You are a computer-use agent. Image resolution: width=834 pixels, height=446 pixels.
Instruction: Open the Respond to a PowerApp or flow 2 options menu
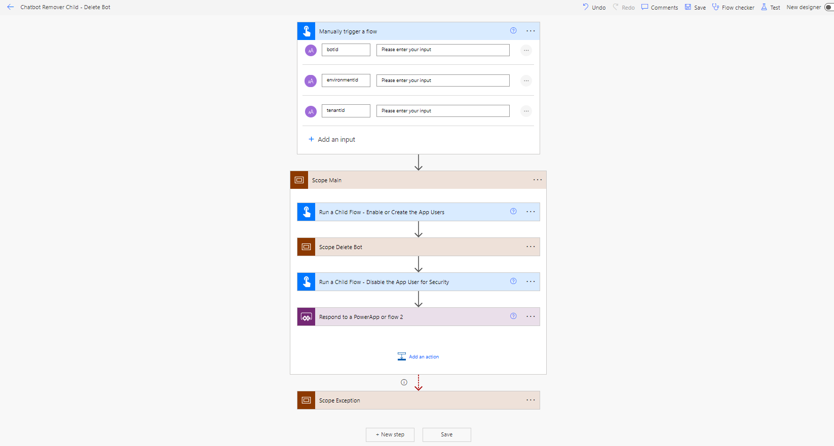[x=530, y=316]
